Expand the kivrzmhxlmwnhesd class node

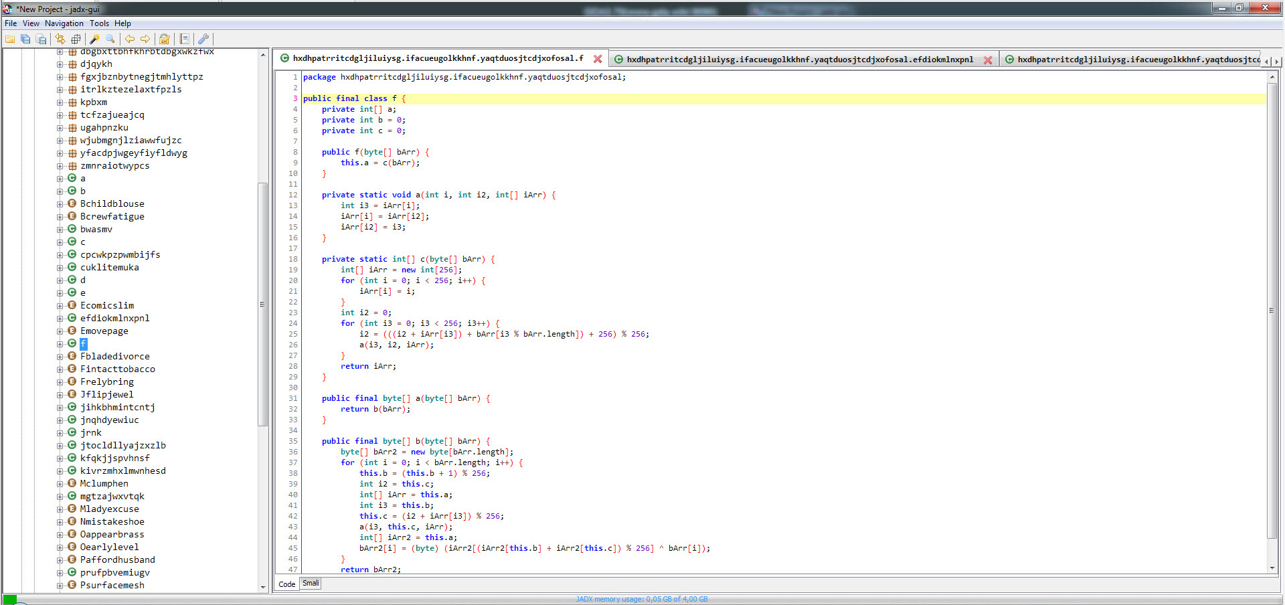tap(60, 471)
